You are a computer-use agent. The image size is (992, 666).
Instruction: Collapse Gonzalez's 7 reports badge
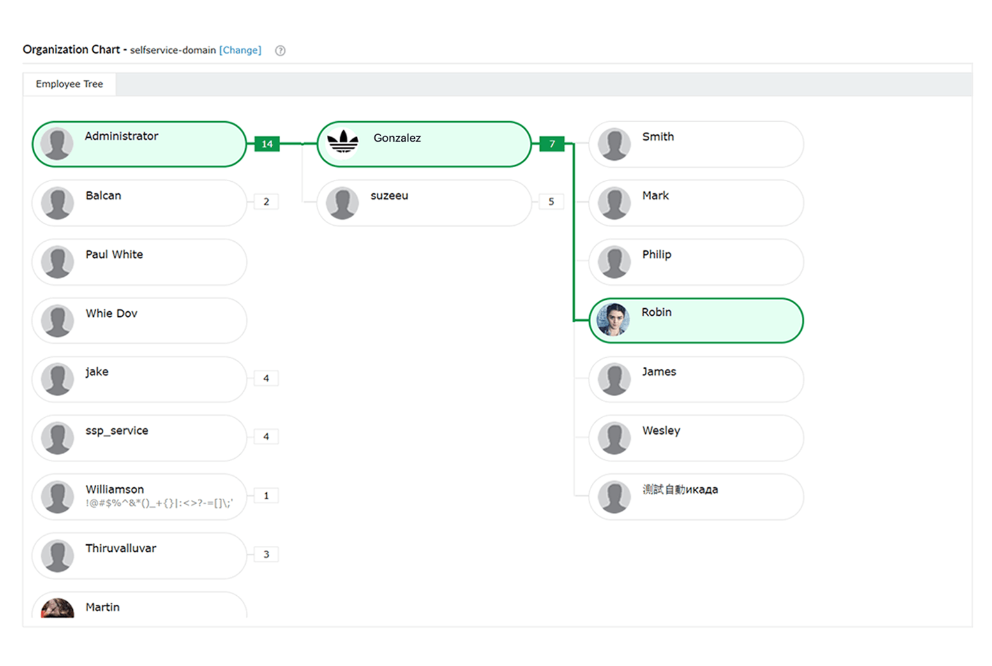tap(552, 144)
